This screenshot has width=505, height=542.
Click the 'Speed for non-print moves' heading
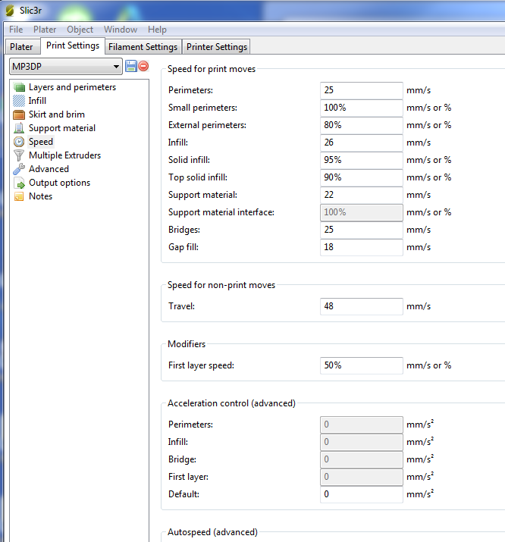click(221, 285)
